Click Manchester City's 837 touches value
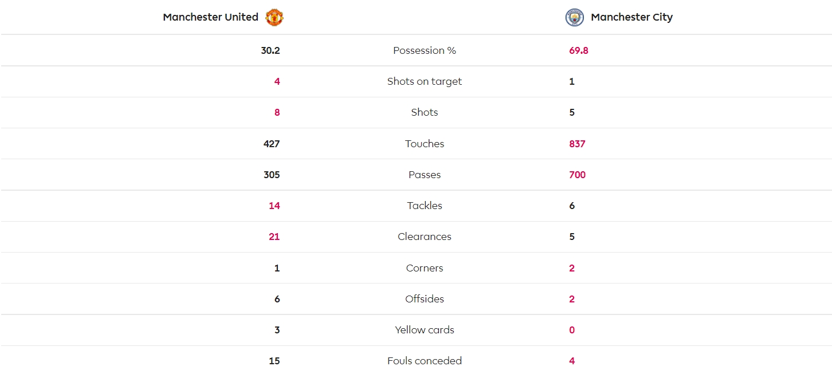The width and height of the screenshot is (832, 374). pyautogui.click(x=577, y=144)
